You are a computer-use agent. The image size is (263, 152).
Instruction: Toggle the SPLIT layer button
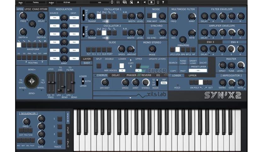click(99, 66)
